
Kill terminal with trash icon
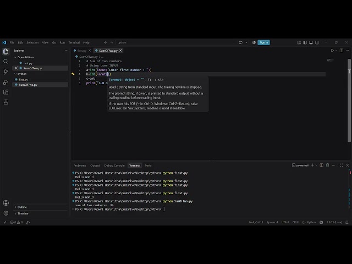coord(328,165)
